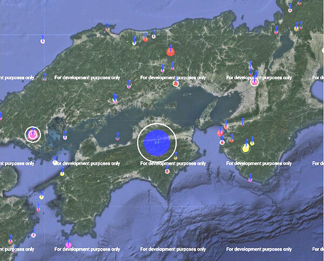
Task: Select the white-ringed red marker near Himeji coast
Action: 175,84
